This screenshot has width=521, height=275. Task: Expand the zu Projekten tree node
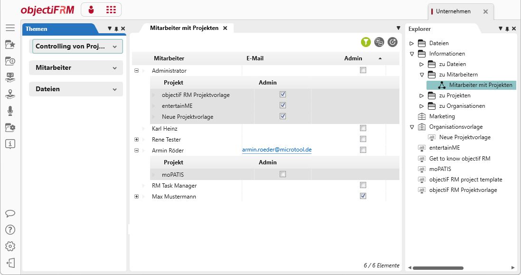421,95
